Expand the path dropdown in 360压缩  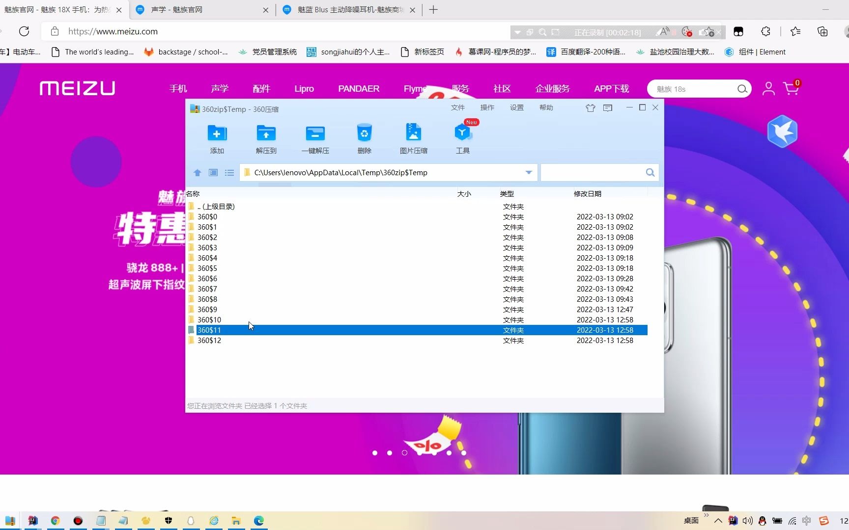coord(529,173)
